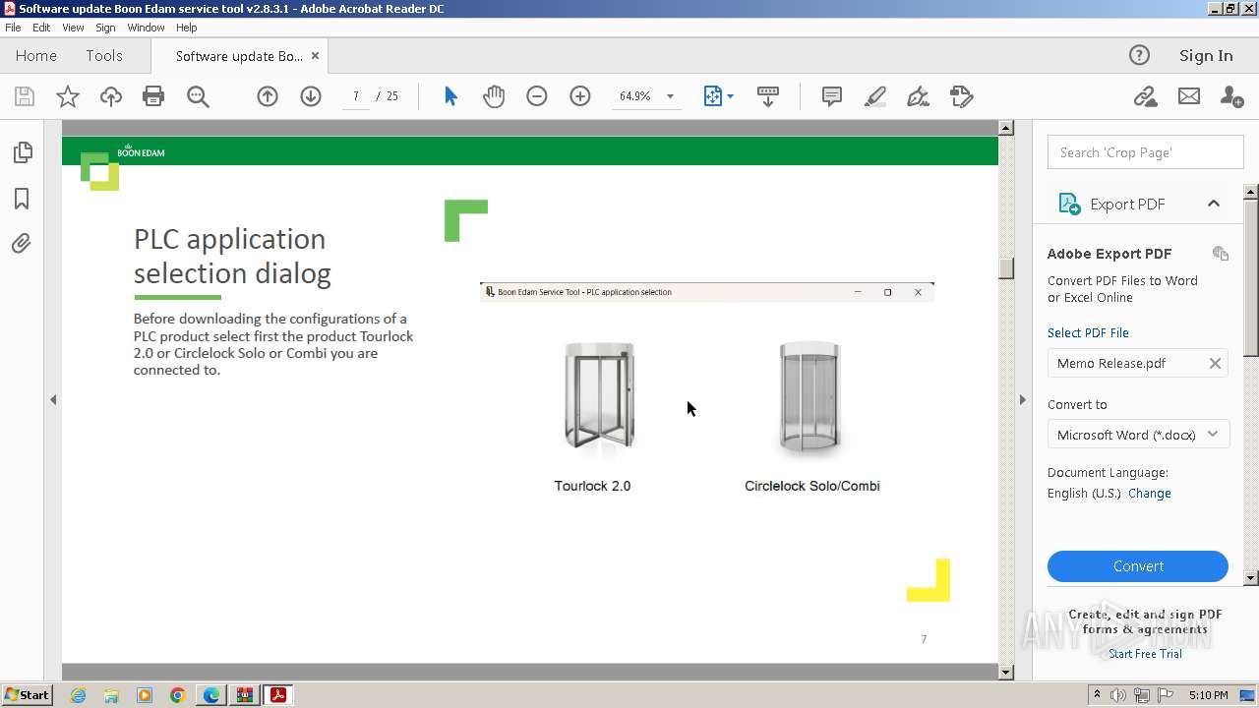Open Convert to Microsoft Word dropdown

coord(1138,435)
